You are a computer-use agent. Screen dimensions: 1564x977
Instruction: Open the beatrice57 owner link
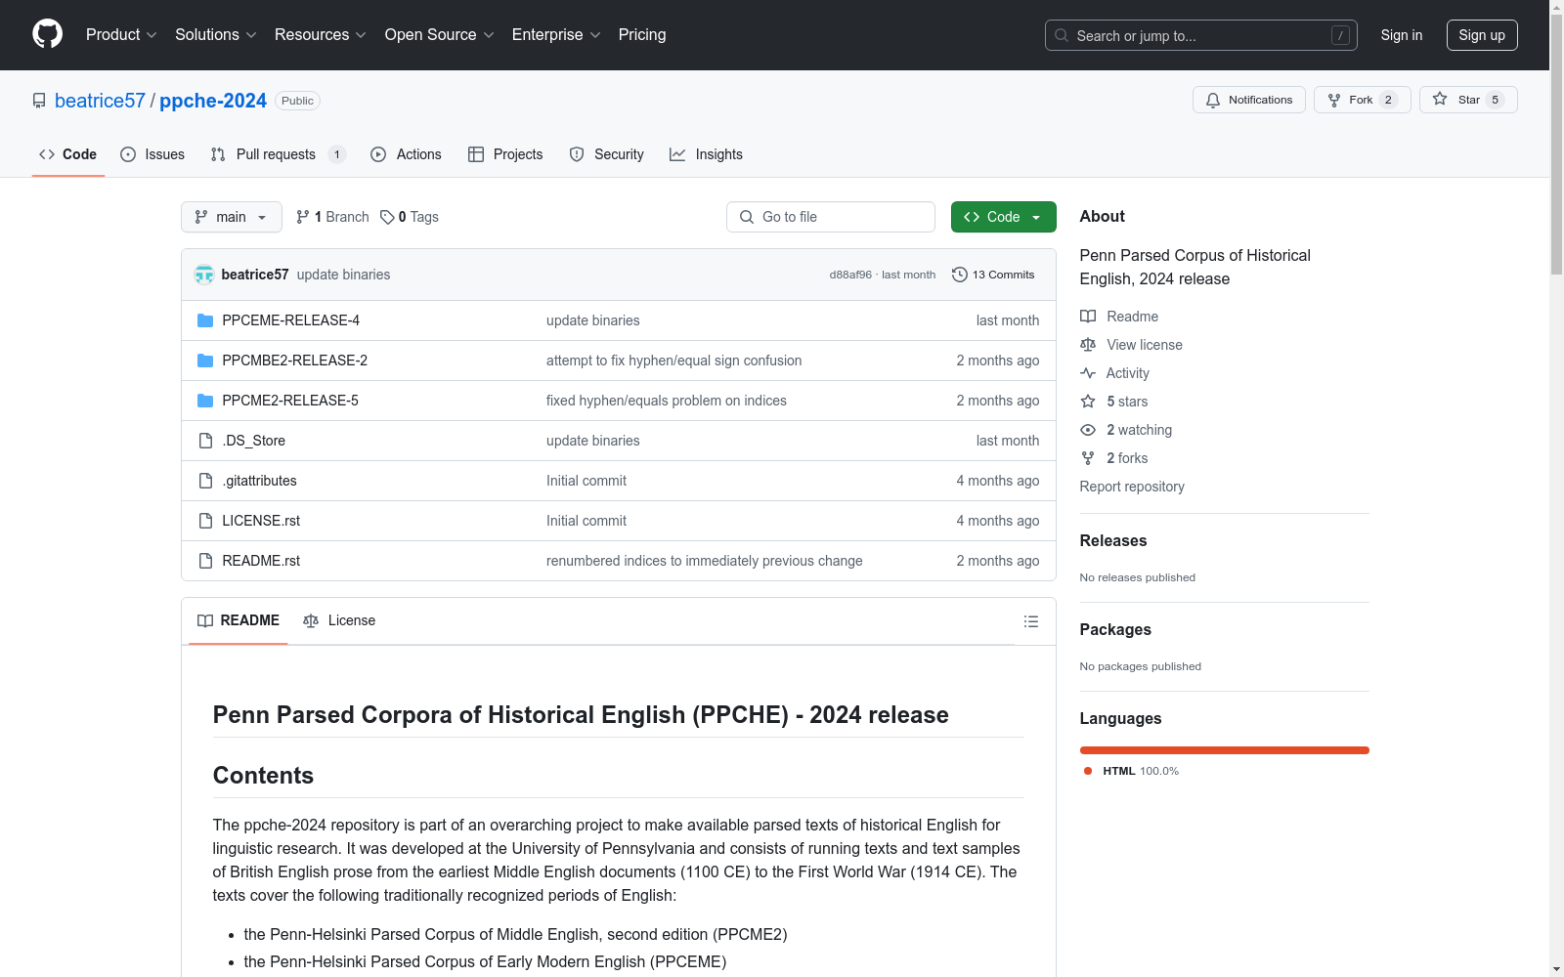tap(100, 101)
